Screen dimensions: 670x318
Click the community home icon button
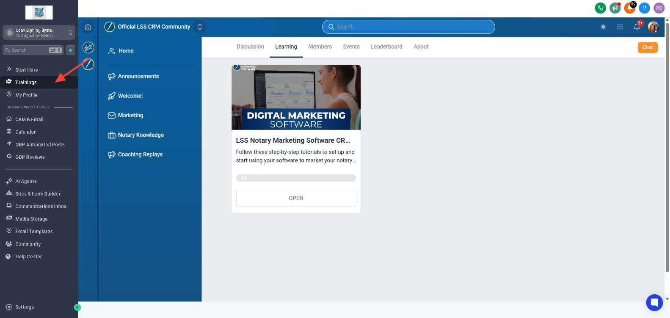88,27
